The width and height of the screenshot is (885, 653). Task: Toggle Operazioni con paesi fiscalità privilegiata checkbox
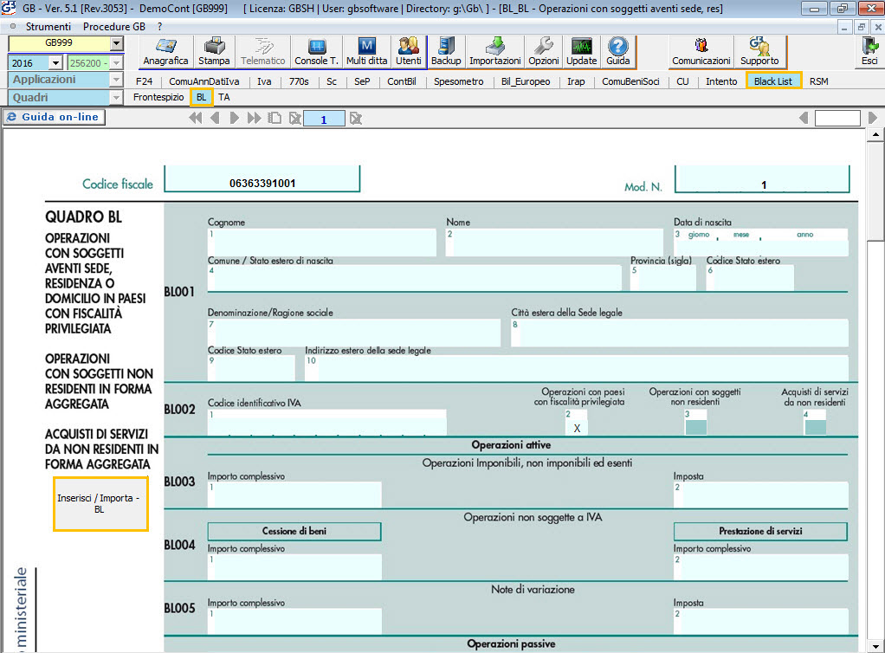point(576,427)
